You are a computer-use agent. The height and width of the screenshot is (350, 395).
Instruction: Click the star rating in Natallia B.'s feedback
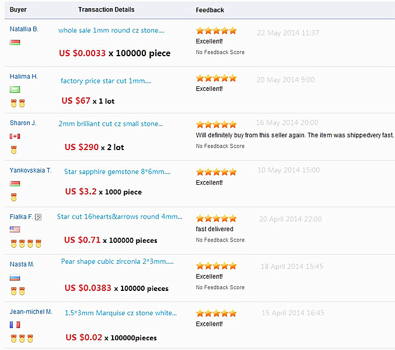217,31
